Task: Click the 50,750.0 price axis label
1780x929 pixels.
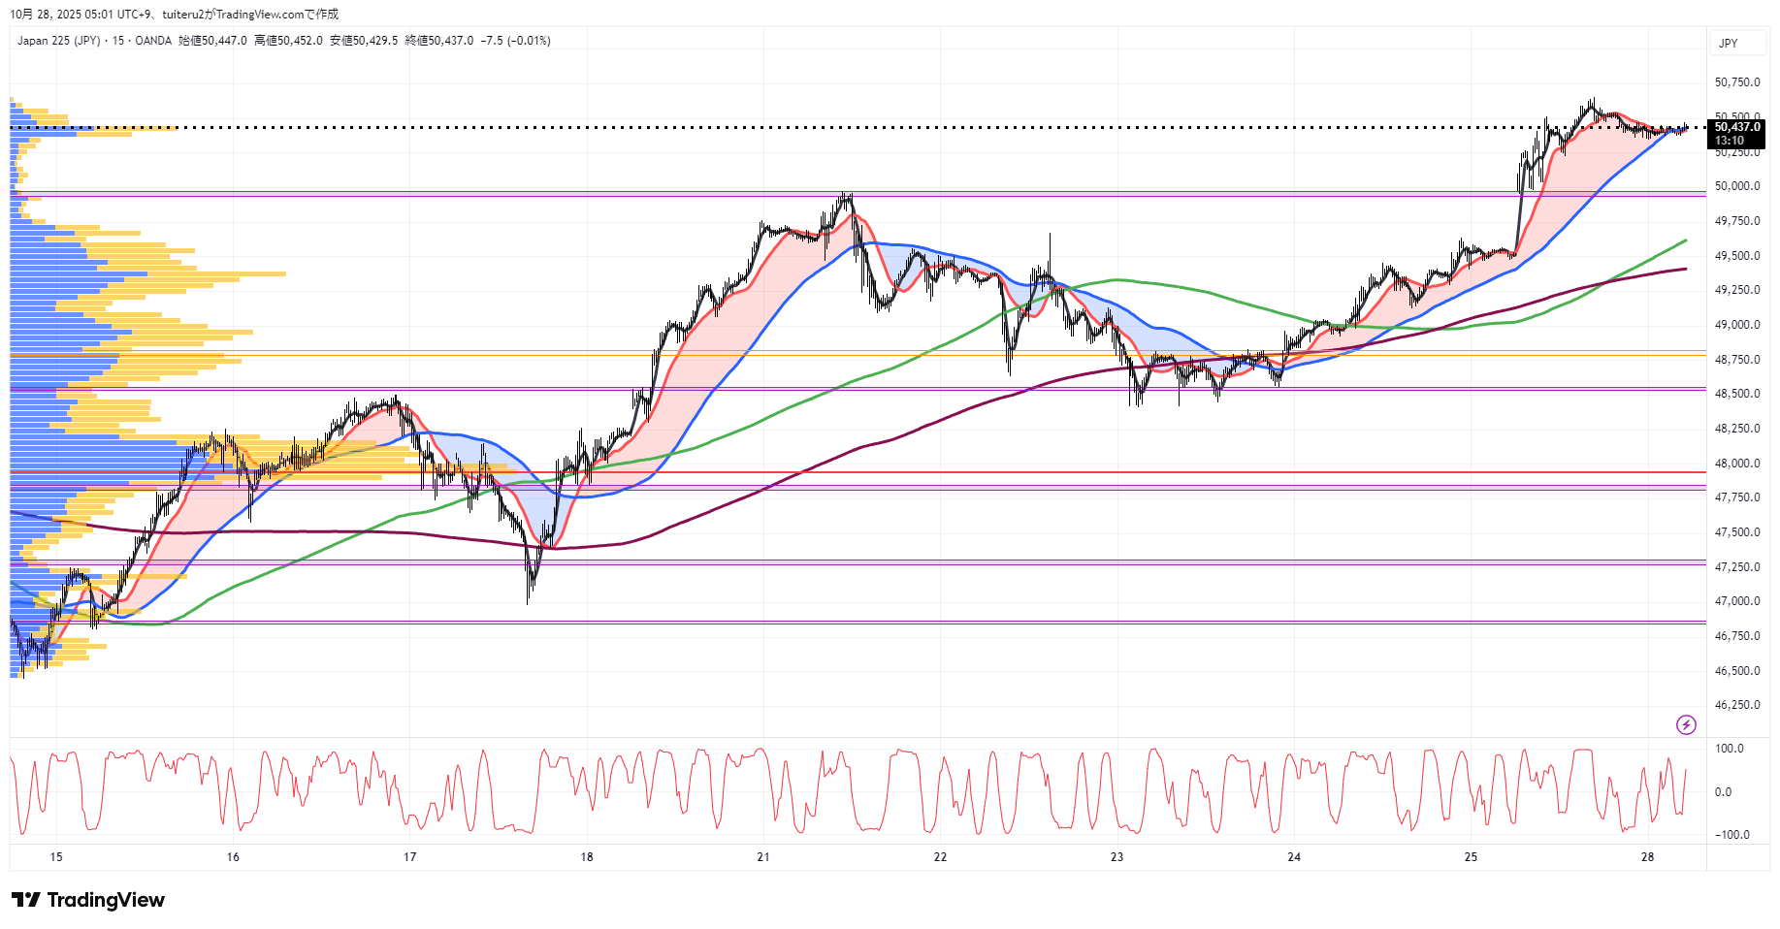Action: [1737, 82]
